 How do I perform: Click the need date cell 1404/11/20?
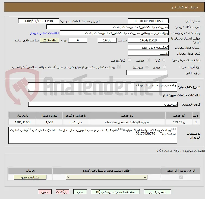click(23, 122)
